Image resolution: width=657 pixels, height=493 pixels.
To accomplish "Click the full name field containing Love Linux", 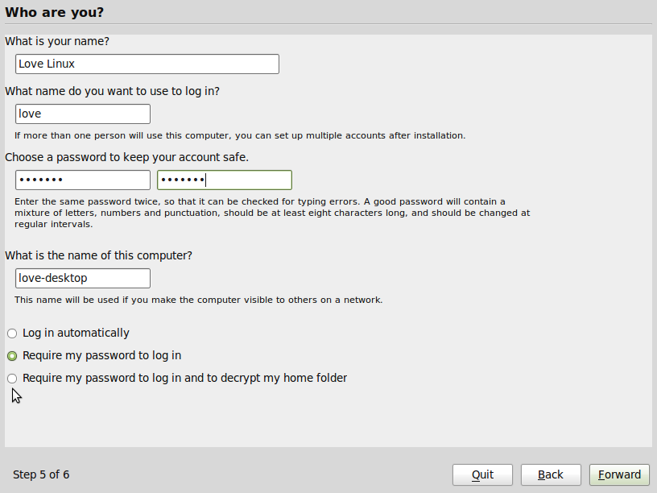I will (x=147, y=64).
